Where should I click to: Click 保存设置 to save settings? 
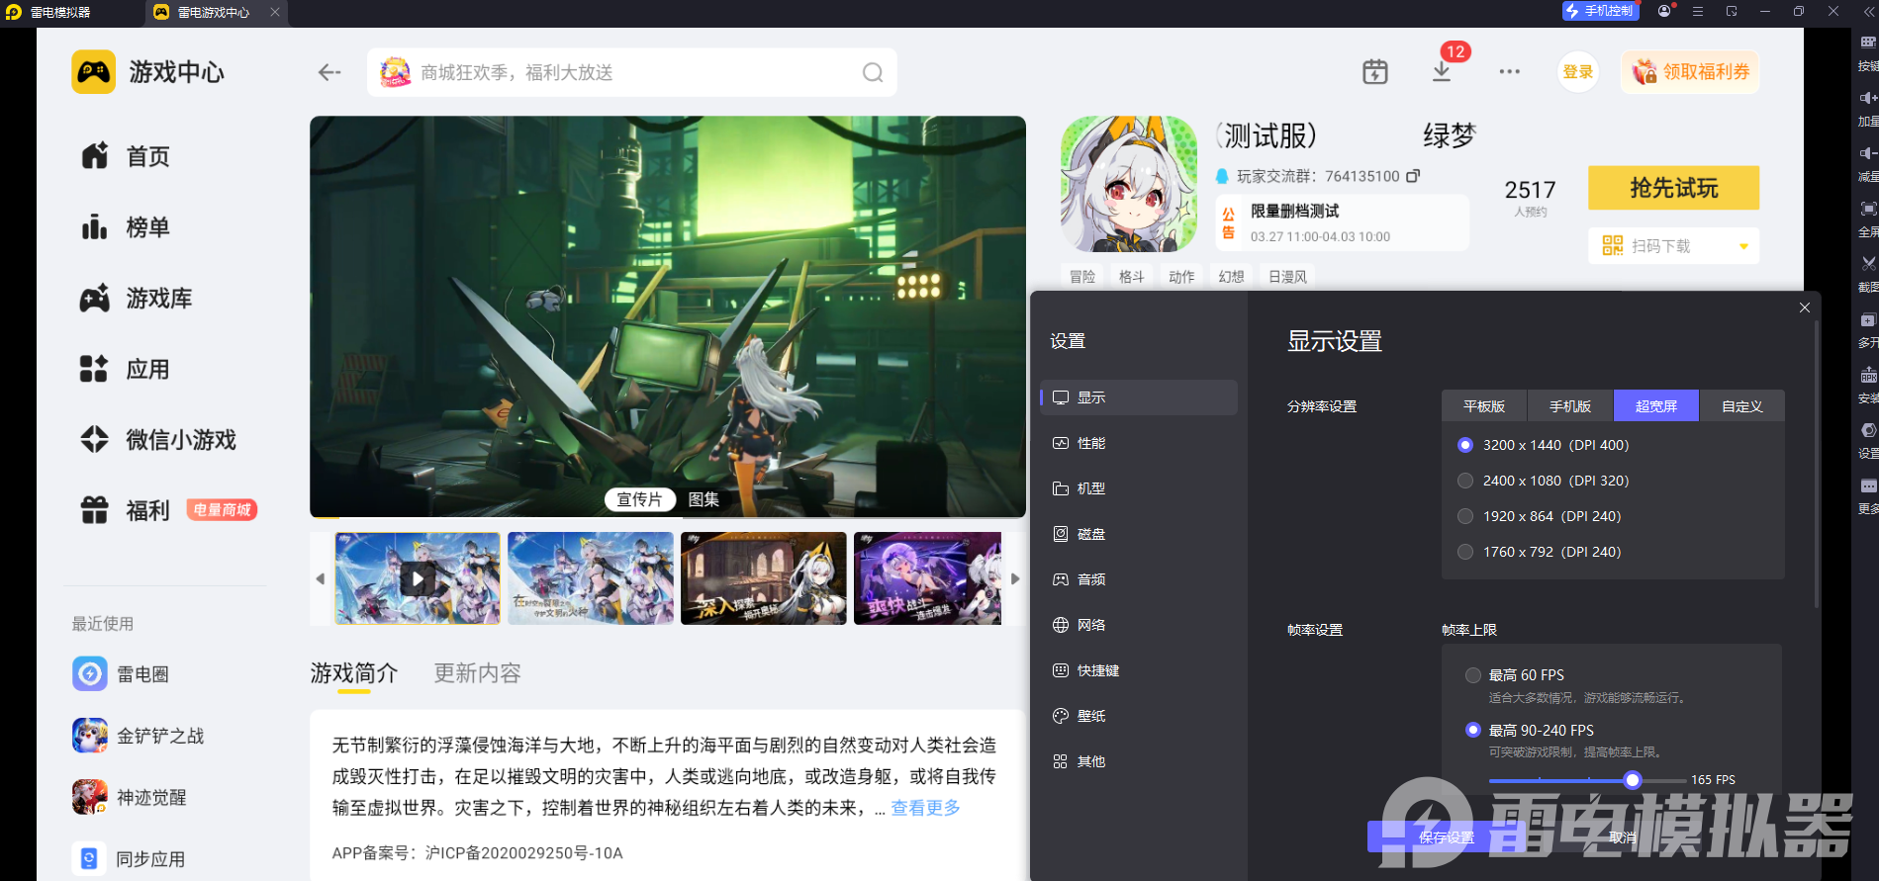click(x=1446, y=837)
